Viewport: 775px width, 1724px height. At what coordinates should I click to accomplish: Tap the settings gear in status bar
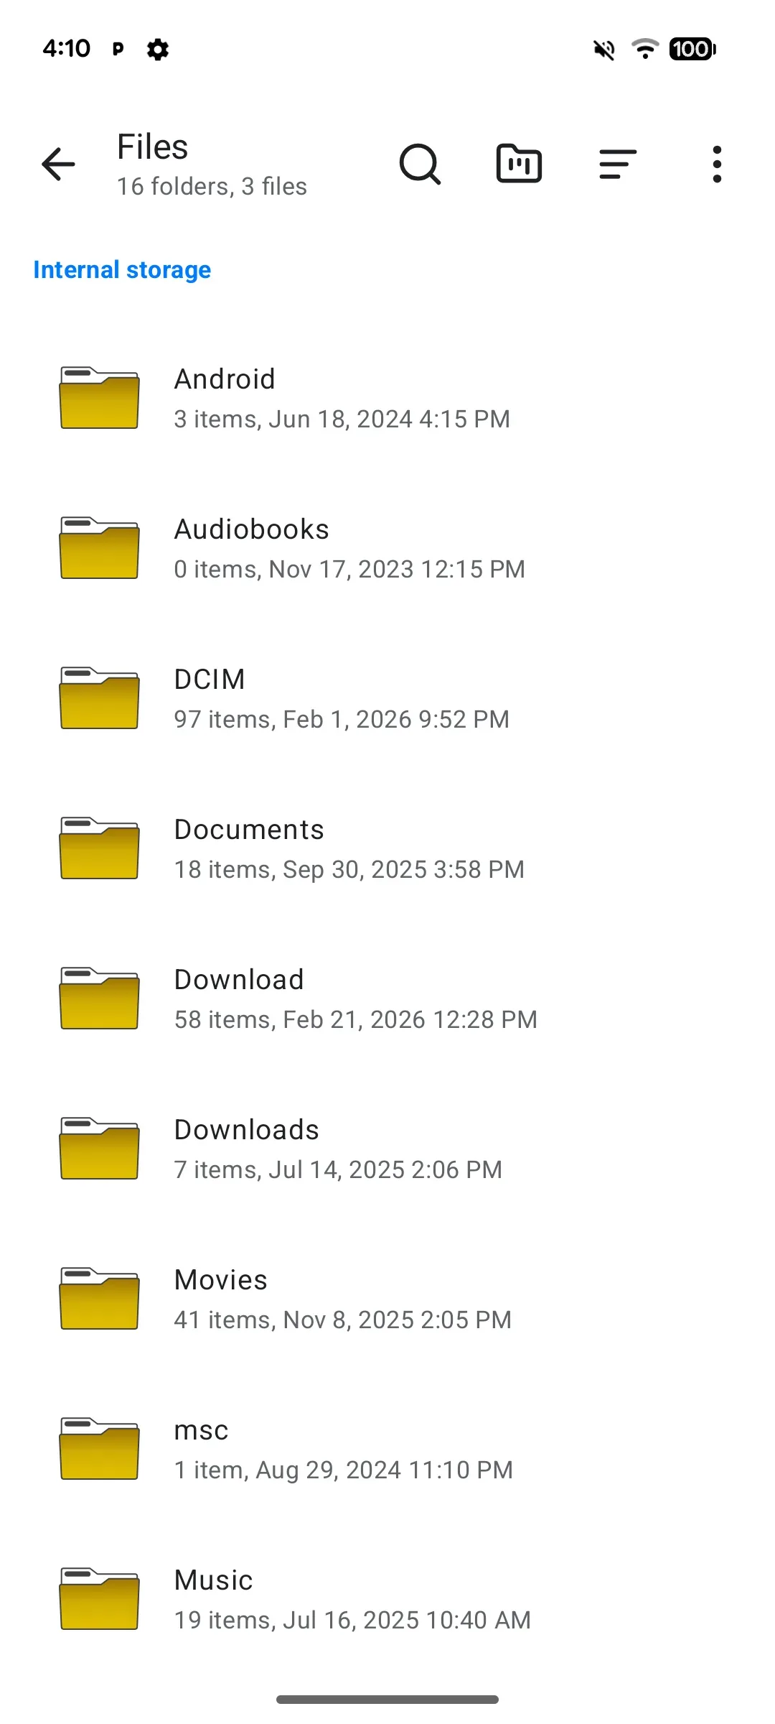[158, 50]
